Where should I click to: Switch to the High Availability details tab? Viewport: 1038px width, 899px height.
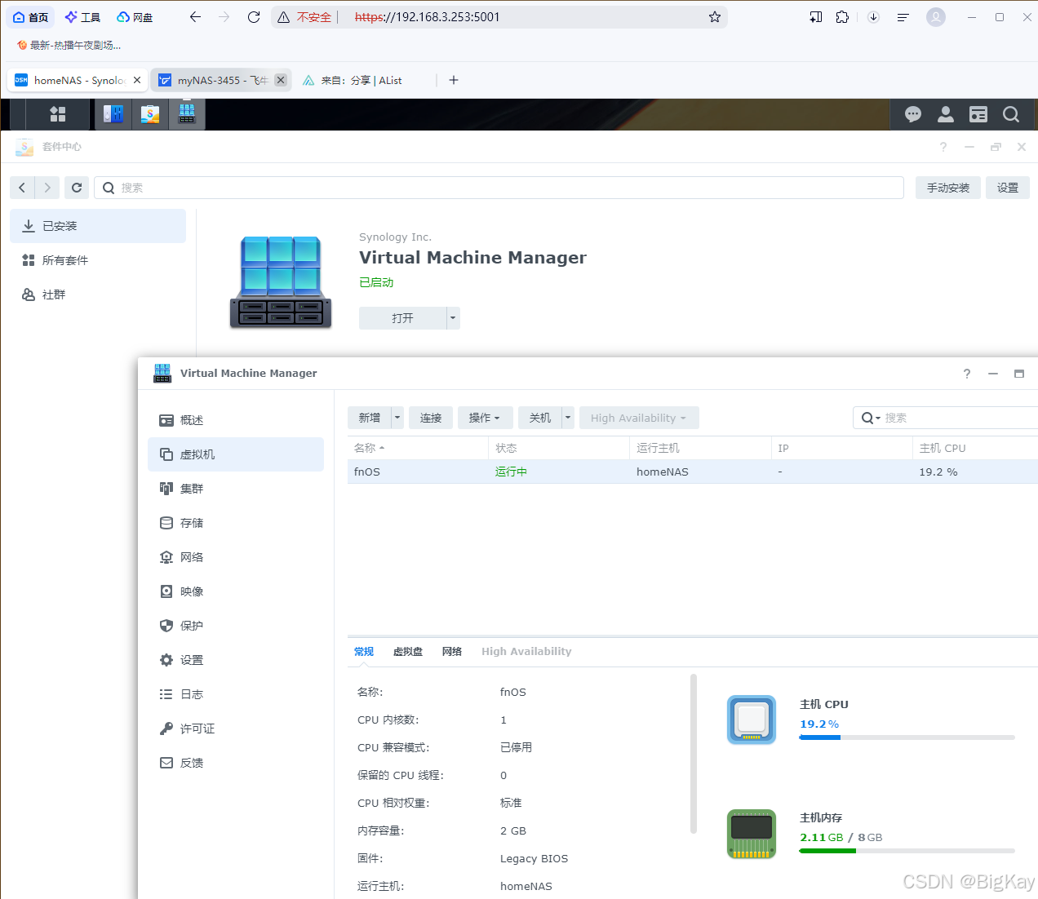pyautogui.click(x=526, y=651)
